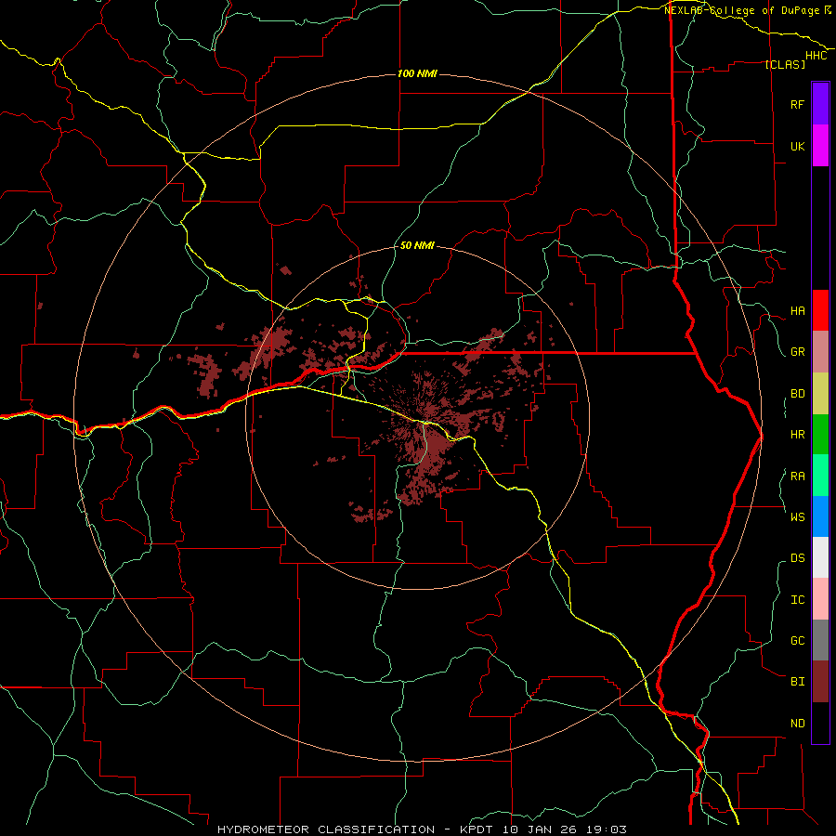Screen dimensions: 836x836
Task: Click the GC gray legend swatch
Action: tap(820, 640)
